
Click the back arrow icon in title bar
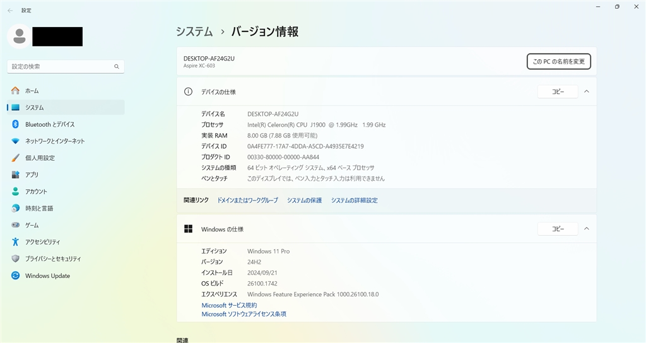pos(10,11)
